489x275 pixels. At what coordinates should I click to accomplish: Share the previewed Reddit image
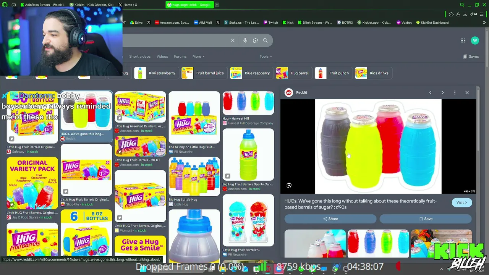click(x=330, y=219)
